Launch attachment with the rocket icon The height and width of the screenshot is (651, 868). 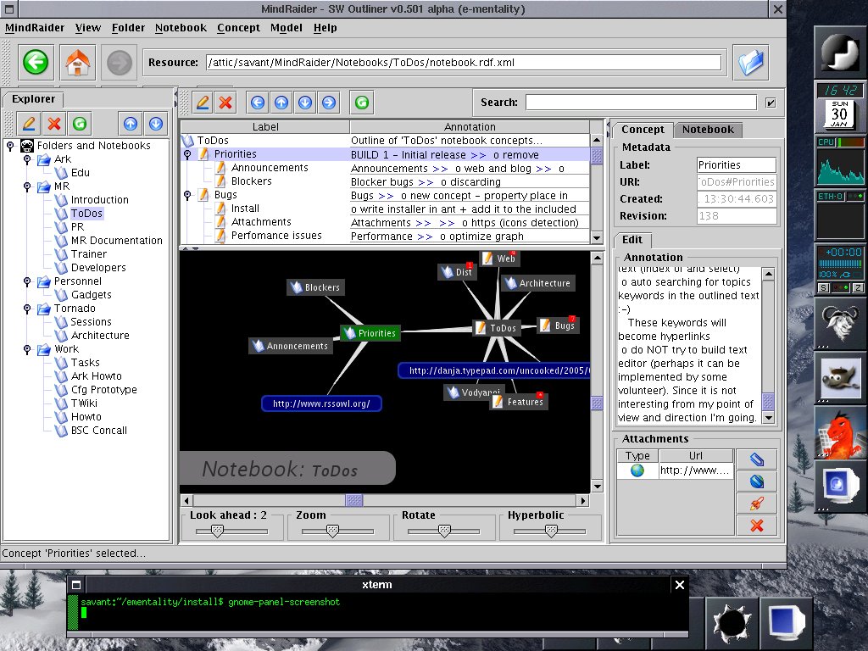(x=757, y=504)
